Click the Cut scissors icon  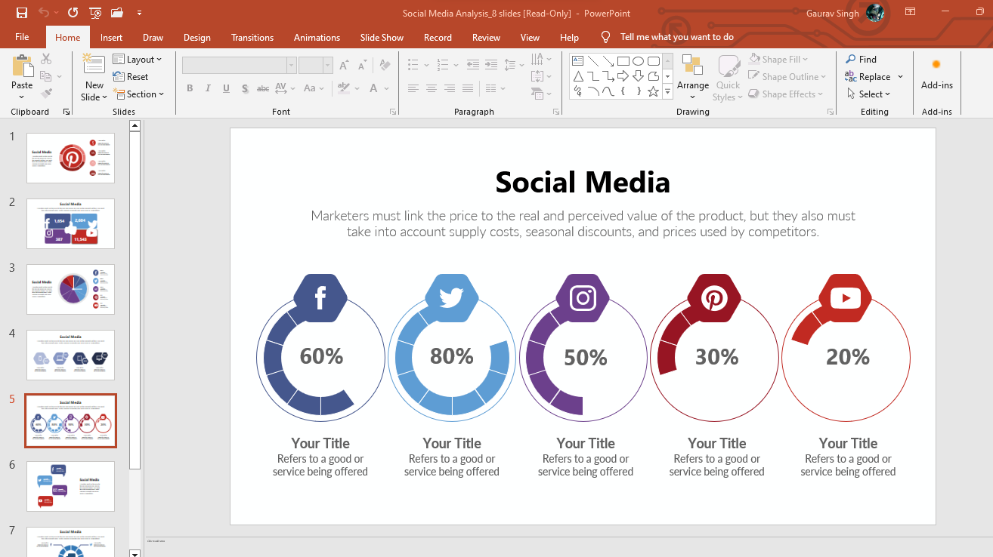(46, 59)
